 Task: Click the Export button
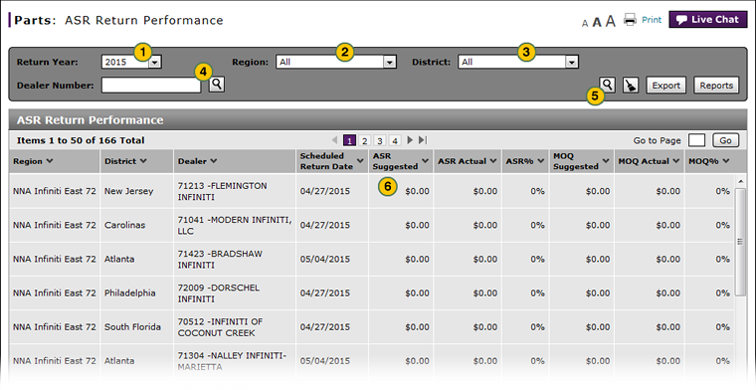tap(665, 86)
